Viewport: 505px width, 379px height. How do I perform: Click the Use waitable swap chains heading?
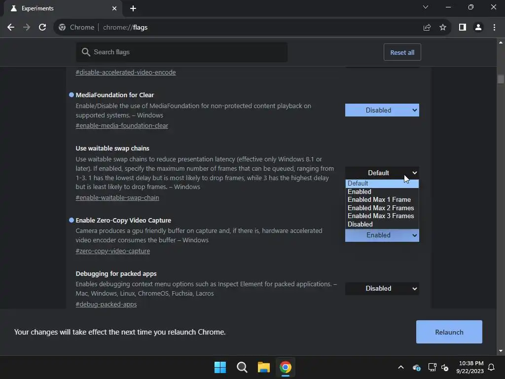pyautogui.click(x=112, y=148)
